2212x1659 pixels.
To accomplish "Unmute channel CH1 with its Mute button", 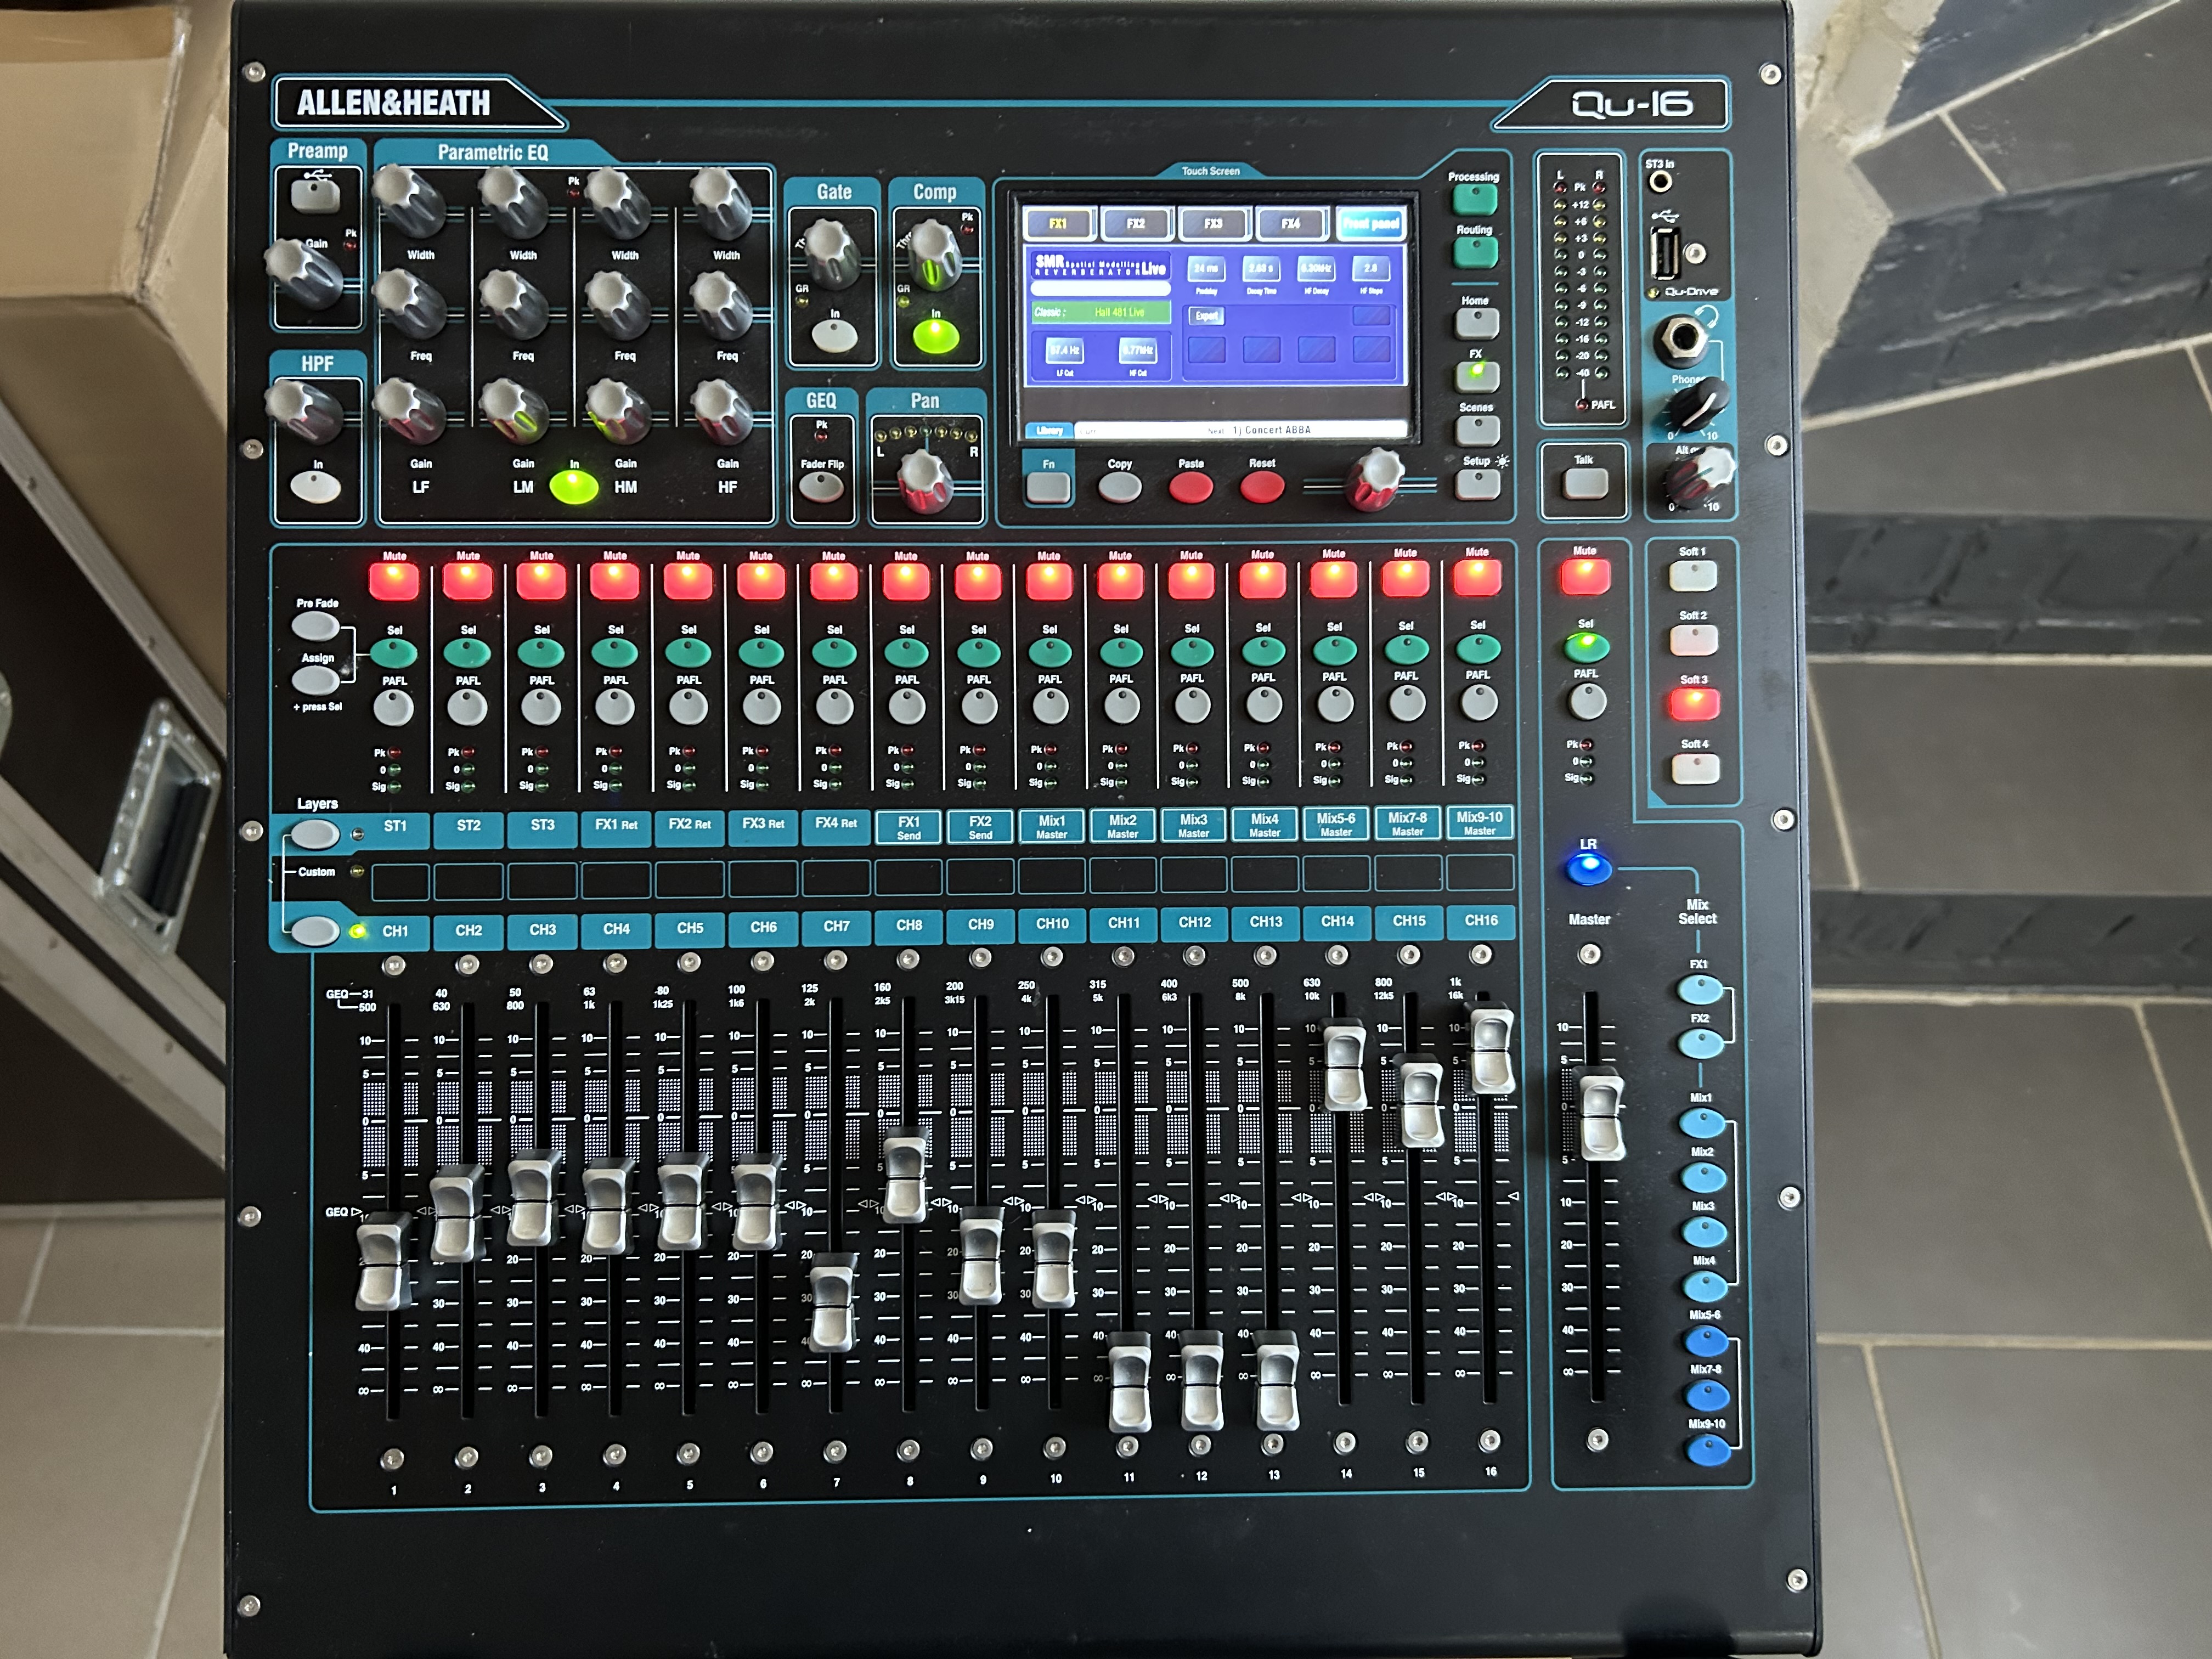I will [x=394, y=582].
